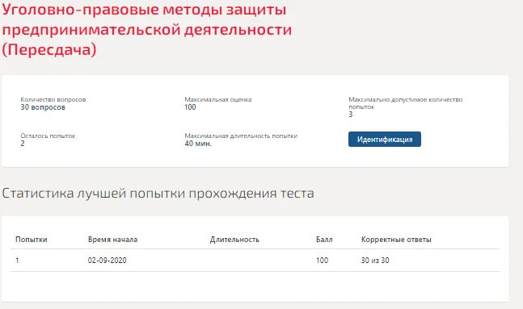Select attempt number 1 in the table
The height and width of the screenshot is (309, 523).
tap(17, 261)
